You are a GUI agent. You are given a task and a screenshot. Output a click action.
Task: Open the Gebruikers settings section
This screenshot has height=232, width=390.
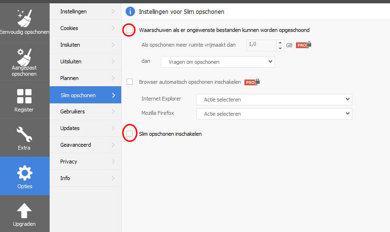85,111
